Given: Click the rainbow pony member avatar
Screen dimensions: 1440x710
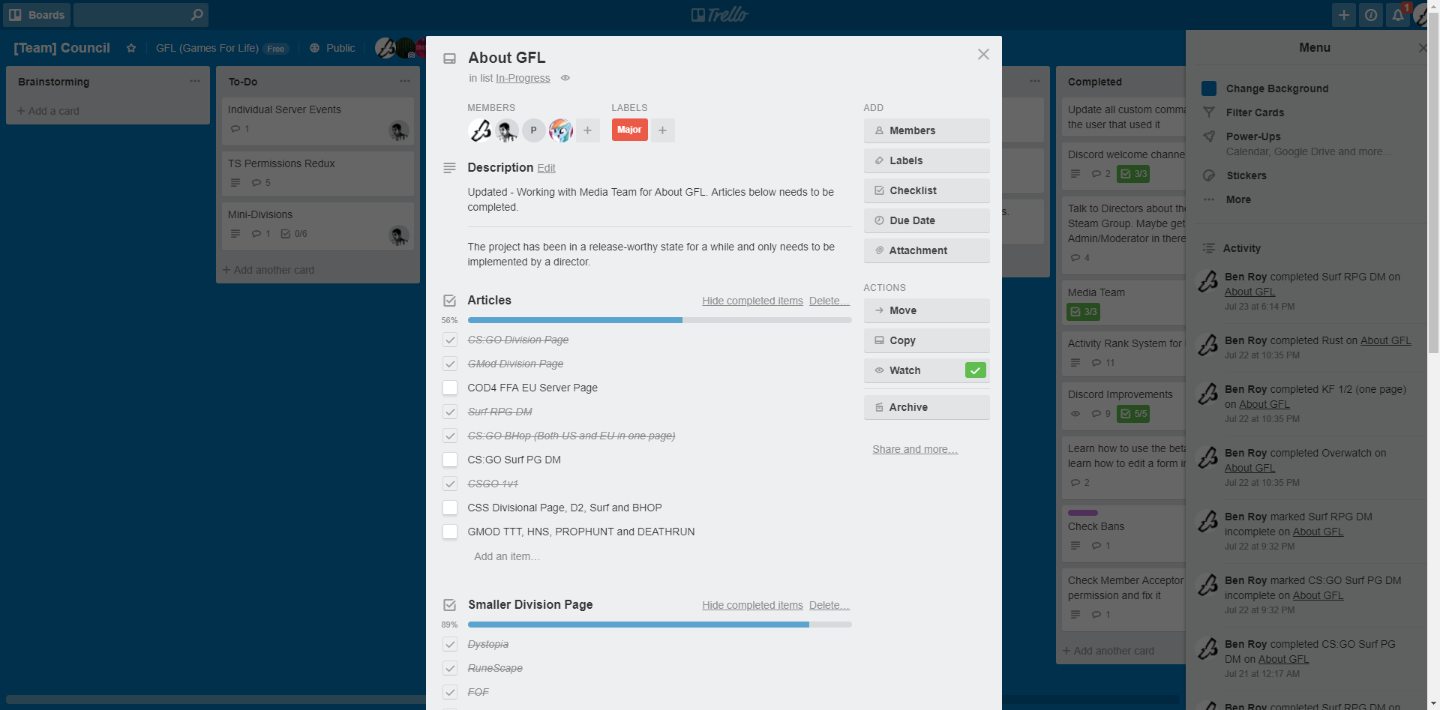Looking at the screenshot, I should [560, 130].
